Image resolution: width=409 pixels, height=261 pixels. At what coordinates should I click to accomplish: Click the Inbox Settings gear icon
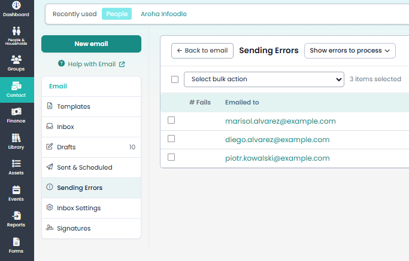coord(50,207)
